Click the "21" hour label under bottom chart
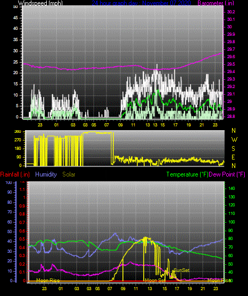The width and height of the screenshot is (248, 296). coord(203,289)
